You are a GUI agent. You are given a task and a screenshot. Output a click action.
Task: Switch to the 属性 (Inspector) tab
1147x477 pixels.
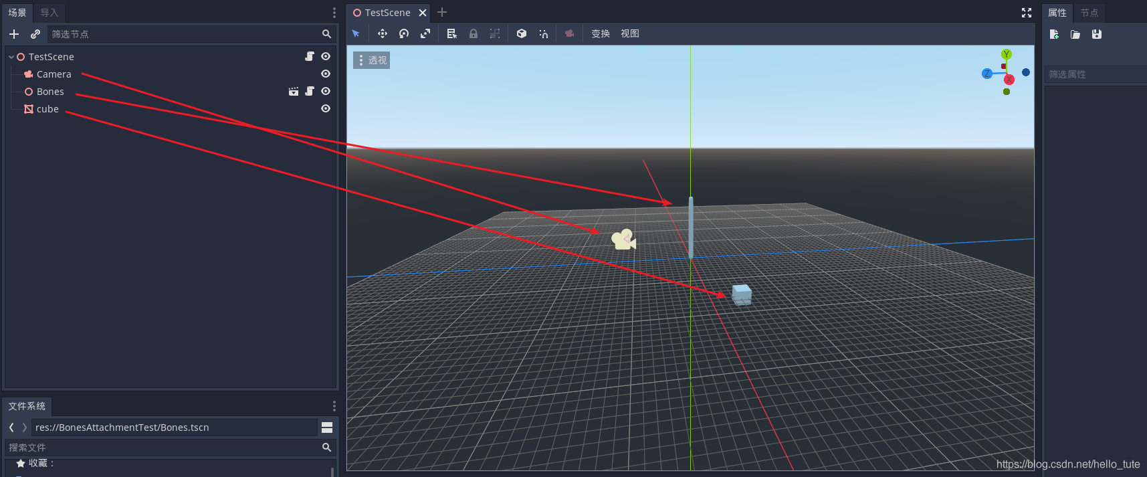coord(1057,13)
